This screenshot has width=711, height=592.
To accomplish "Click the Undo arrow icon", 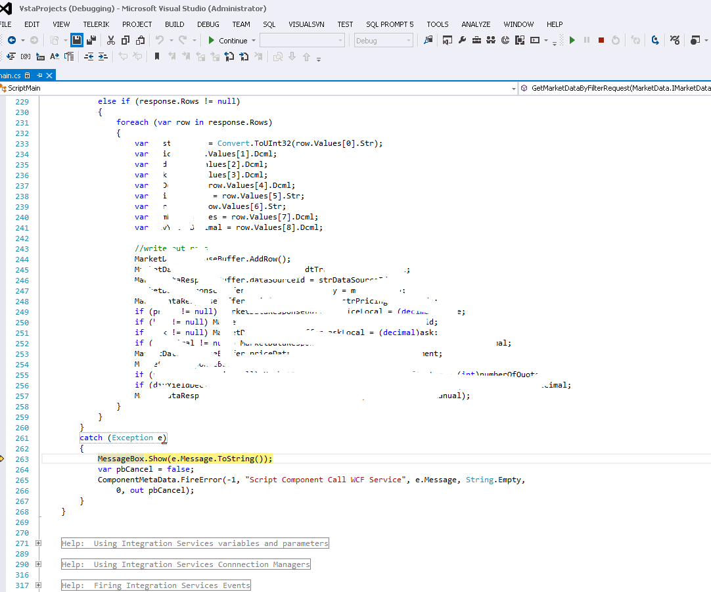I will tap(160, 40).
